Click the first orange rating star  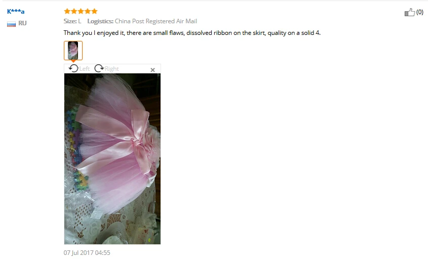tap(67, 11)
